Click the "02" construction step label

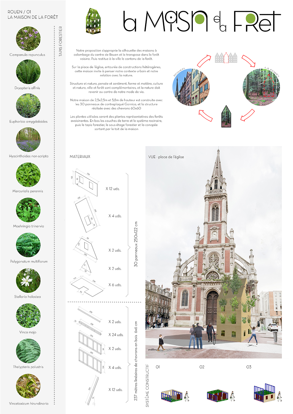pyautogui.click(x=202, y=367)
